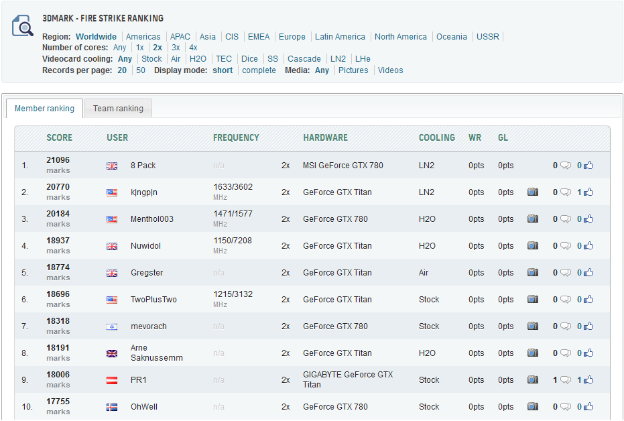Set number of cores filter to 4x
The width and height of the screenshot is (624, 421).
coord(193,48)
